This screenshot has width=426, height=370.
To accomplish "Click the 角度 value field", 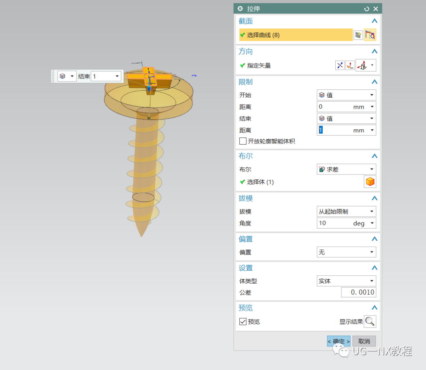I will click(x=334, y=223).
